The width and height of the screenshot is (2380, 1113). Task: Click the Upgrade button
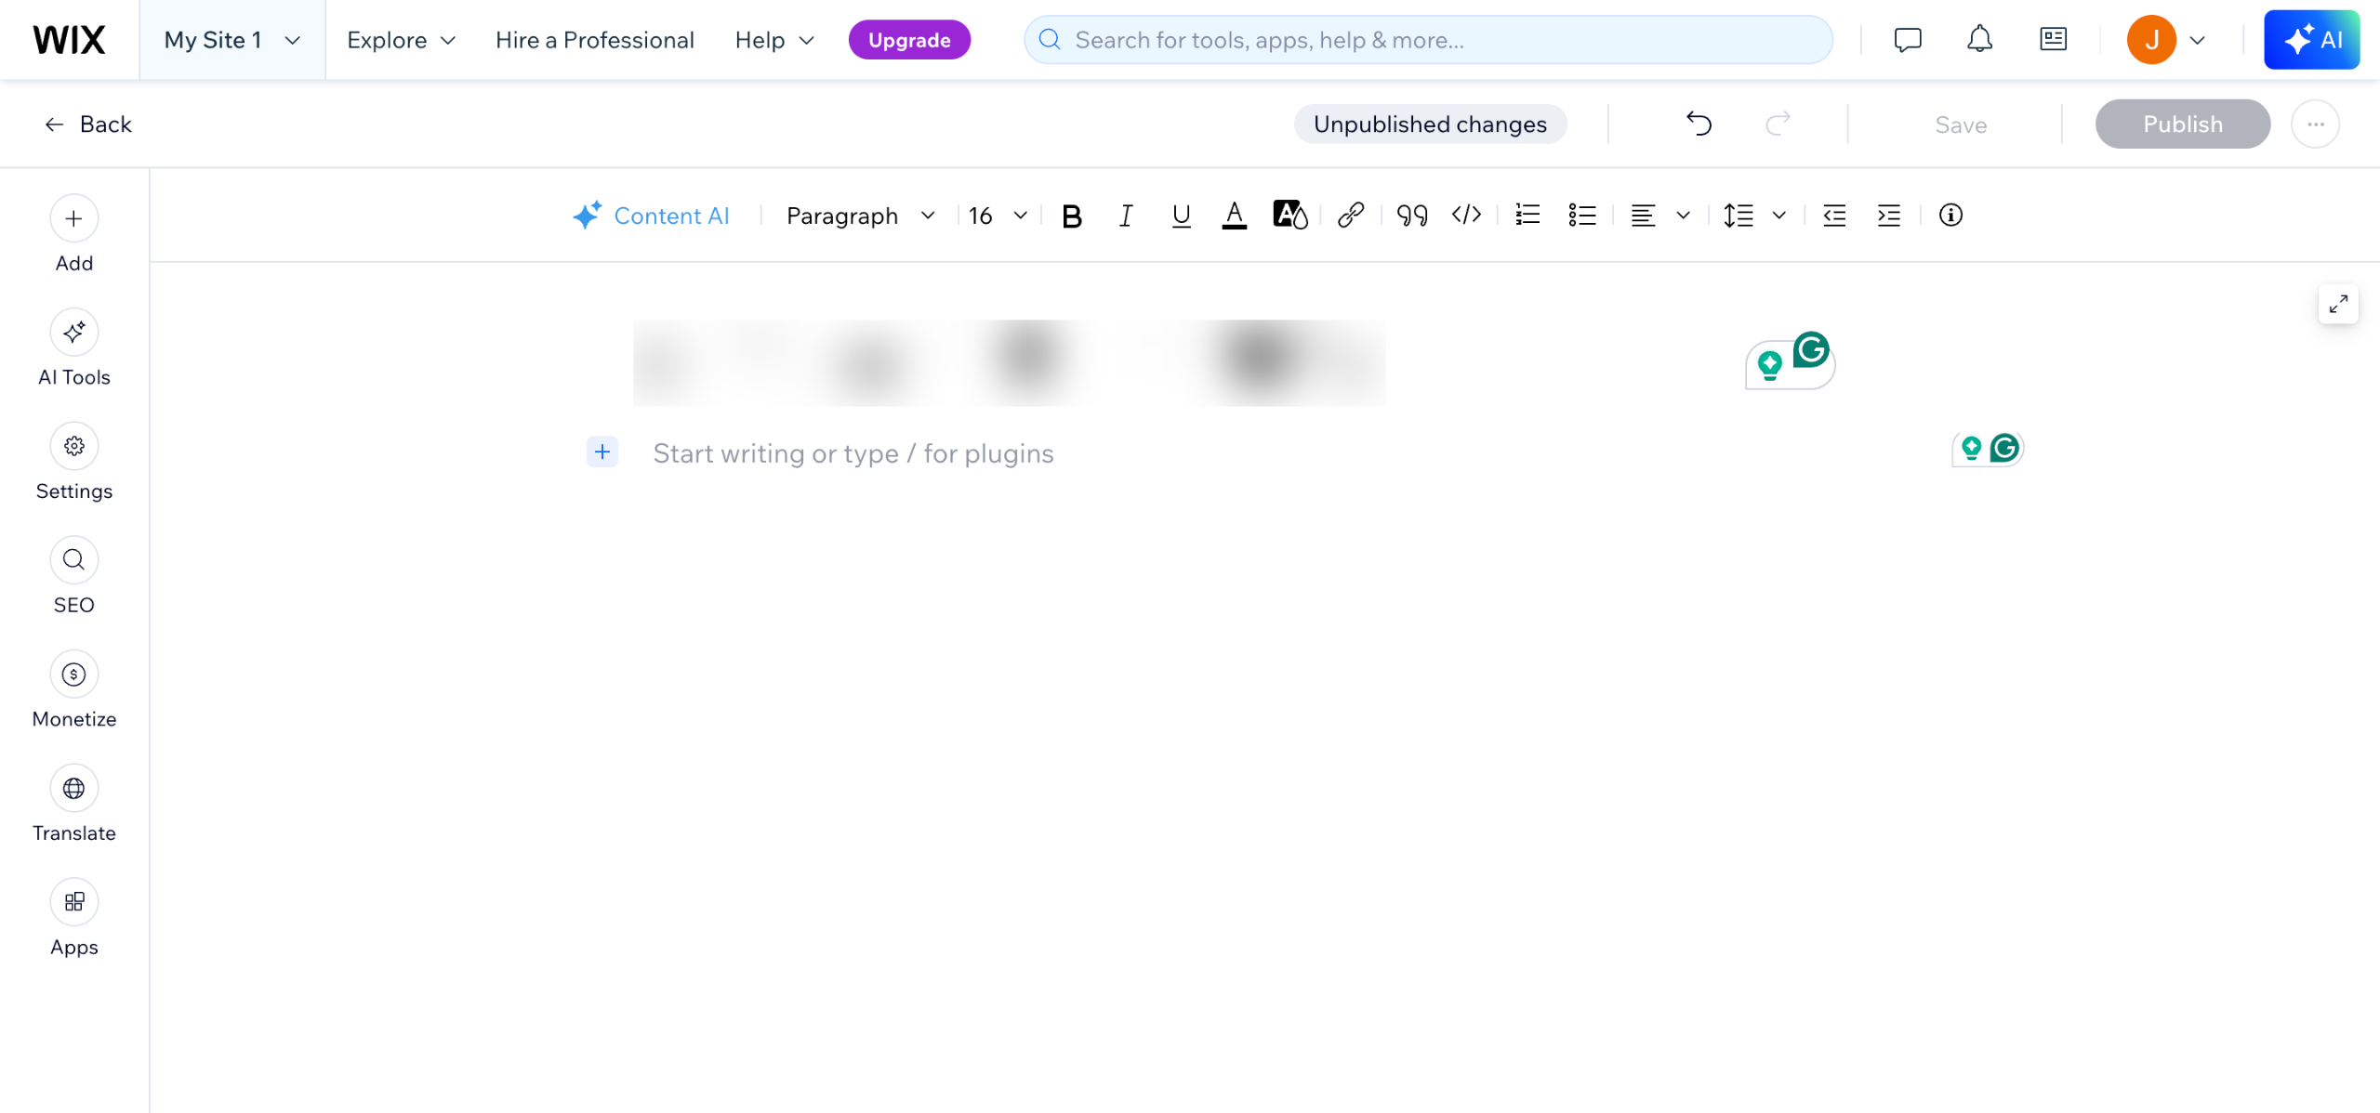tap(908, 40)
